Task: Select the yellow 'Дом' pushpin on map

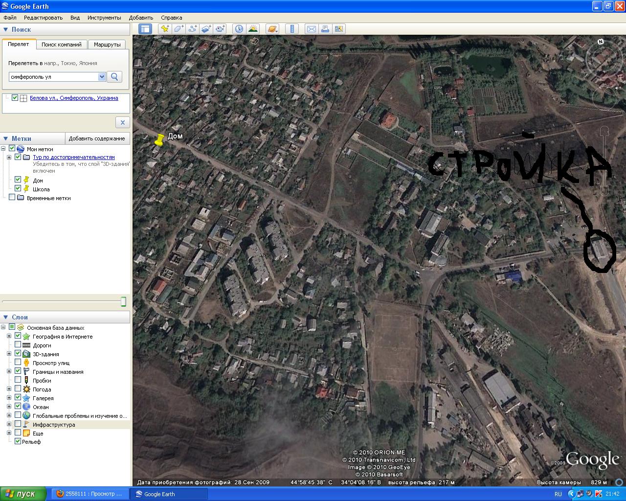Action: coord(159,140)
